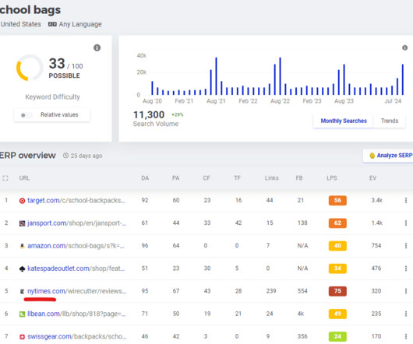Open the three-dot menu for amazon.com row
The width and height of the screenshot is (413, 344).
coord(406,246)
